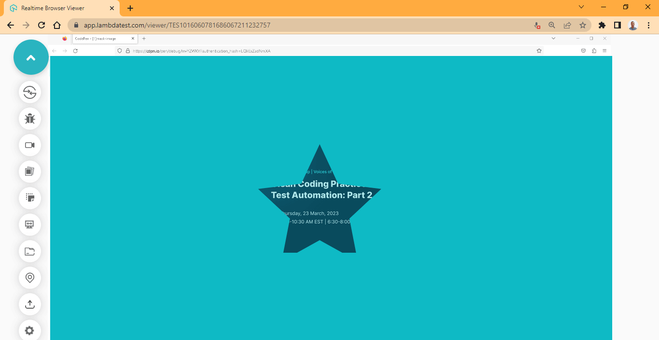This screenshot has height=340, width=659.
Task: Open remote Firefox extensions icon
Action: click(x=594, y=51)
